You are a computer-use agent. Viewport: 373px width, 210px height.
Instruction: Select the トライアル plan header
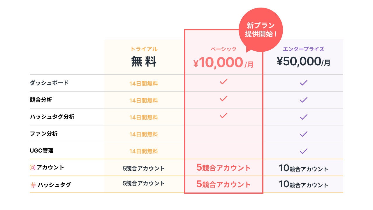point(144,49)
